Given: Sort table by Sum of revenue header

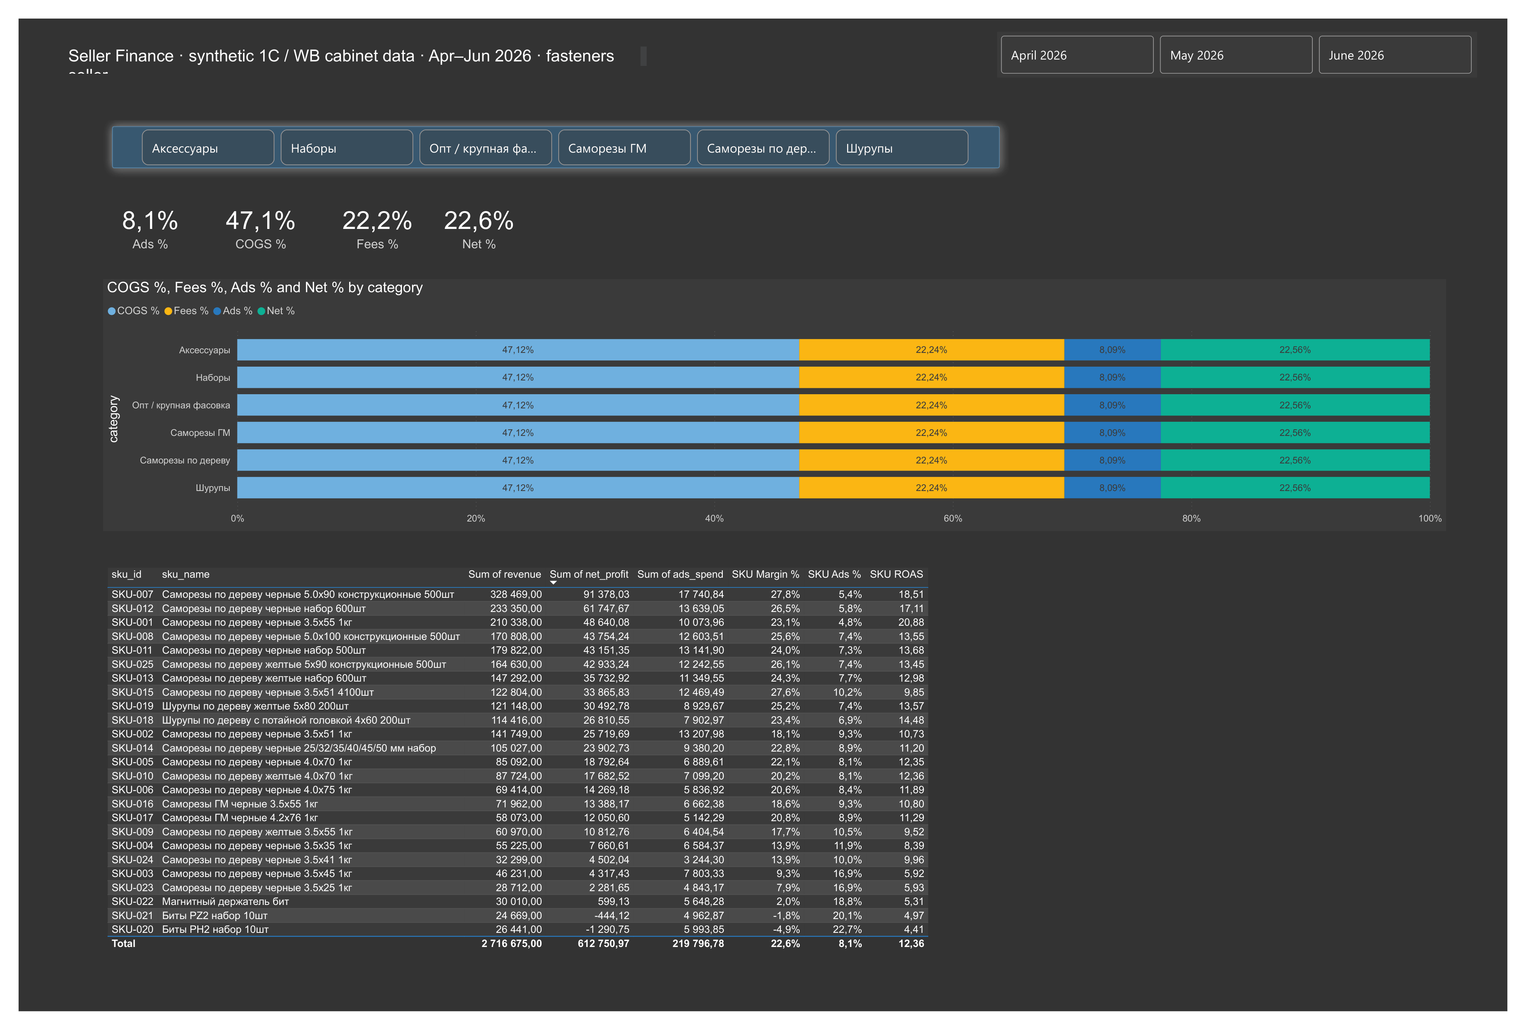Looking at the screenshot, I should (504, 574).
